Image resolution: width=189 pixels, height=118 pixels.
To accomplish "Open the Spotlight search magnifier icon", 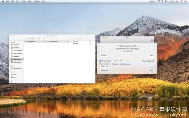I will coord(181,1).
